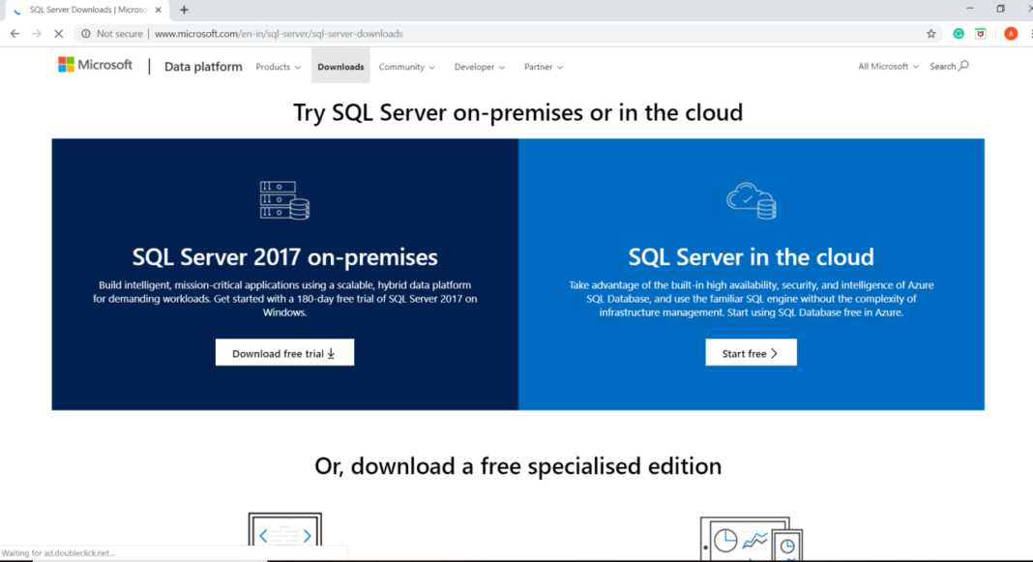Click the shield extension icon beside Grammarly
The image size is (1033, 562).
tap(980, 33)
